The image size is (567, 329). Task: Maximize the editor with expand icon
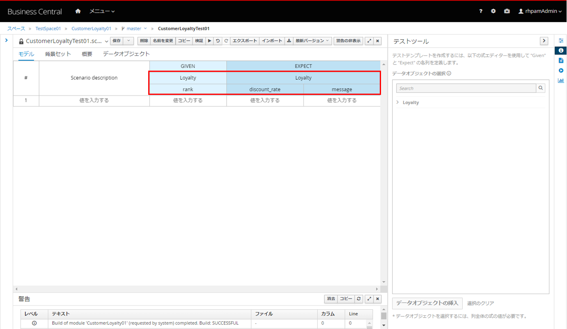(370, 41)
